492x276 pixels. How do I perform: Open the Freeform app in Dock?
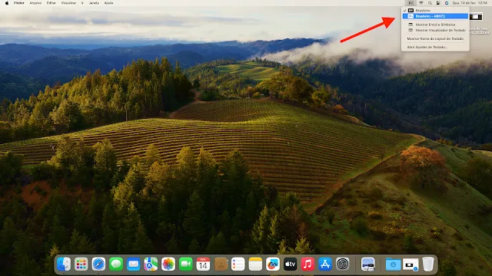tap(273, 264)
